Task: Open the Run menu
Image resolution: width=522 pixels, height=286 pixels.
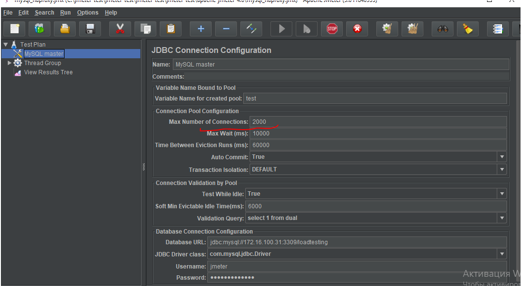Action: 65,13
